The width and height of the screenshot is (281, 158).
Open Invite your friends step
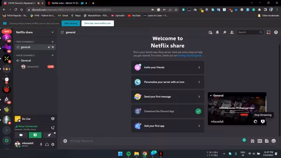point(167,67)
